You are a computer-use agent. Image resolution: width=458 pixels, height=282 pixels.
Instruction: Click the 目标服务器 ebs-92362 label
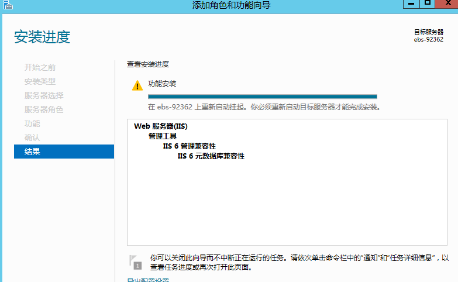[428, 36]
